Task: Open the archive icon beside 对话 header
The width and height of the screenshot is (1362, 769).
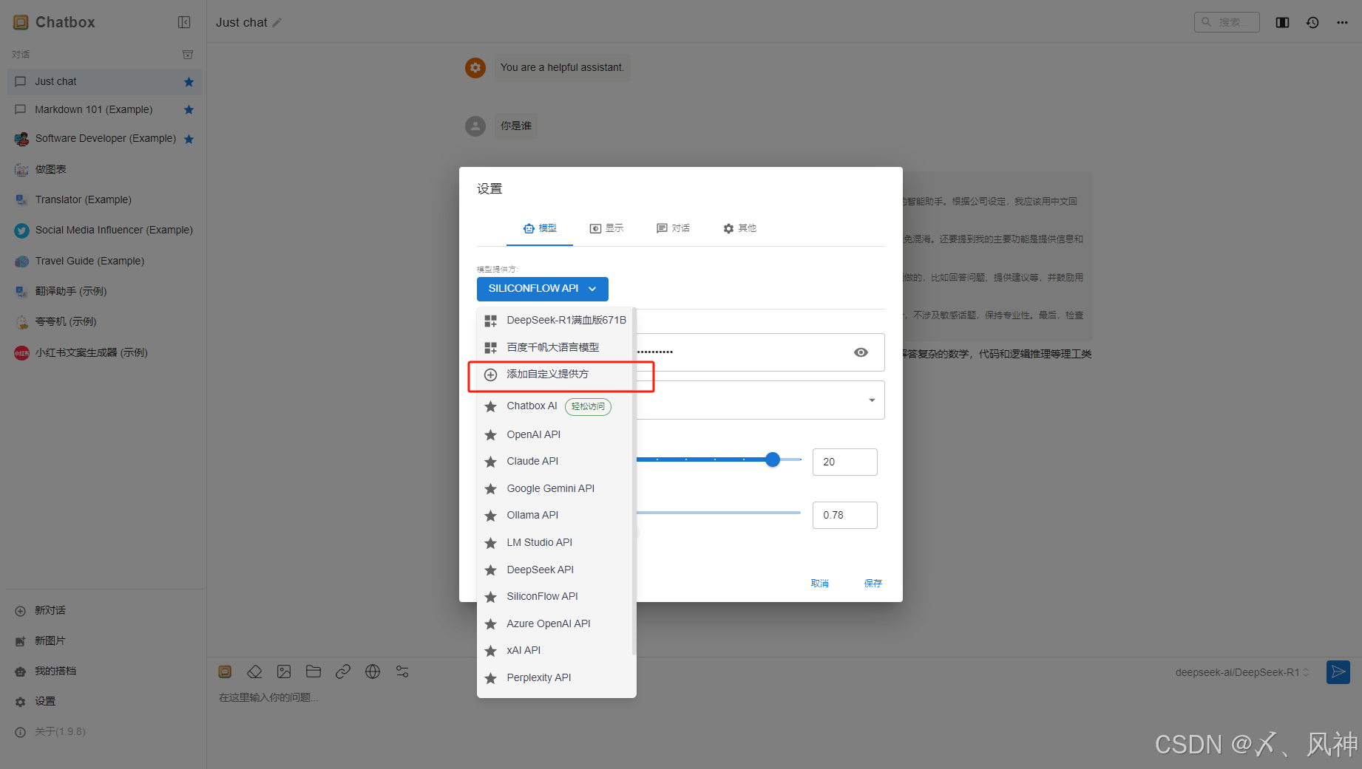Action: (x=188, y=55)
